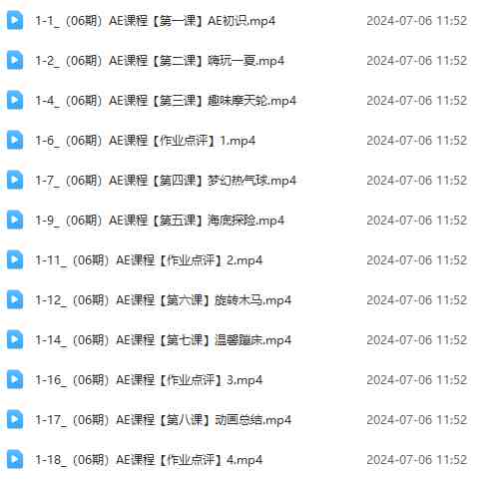Select the file name 第三课 趣味摩天轮.mp4

[x=166, y=101]
